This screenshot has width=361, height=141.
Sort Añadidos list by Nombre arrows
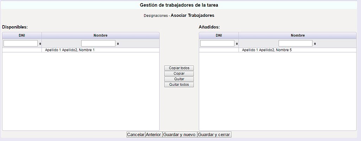(x=315, y=43)
